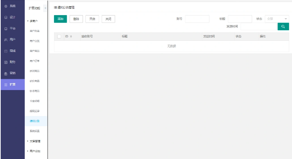Screen dimensions: 292x159
Task: Expand the 用户论坛 menu group
Action: tap(34, 151)
